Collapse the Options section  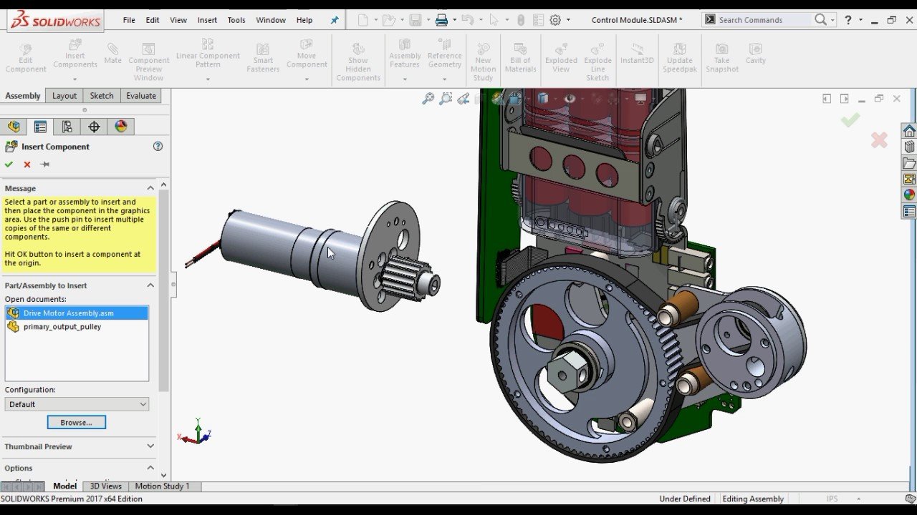150,468
